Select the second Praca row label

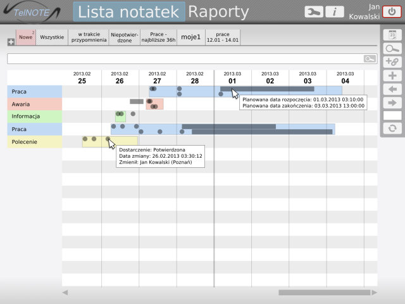(x=35, y=129)
